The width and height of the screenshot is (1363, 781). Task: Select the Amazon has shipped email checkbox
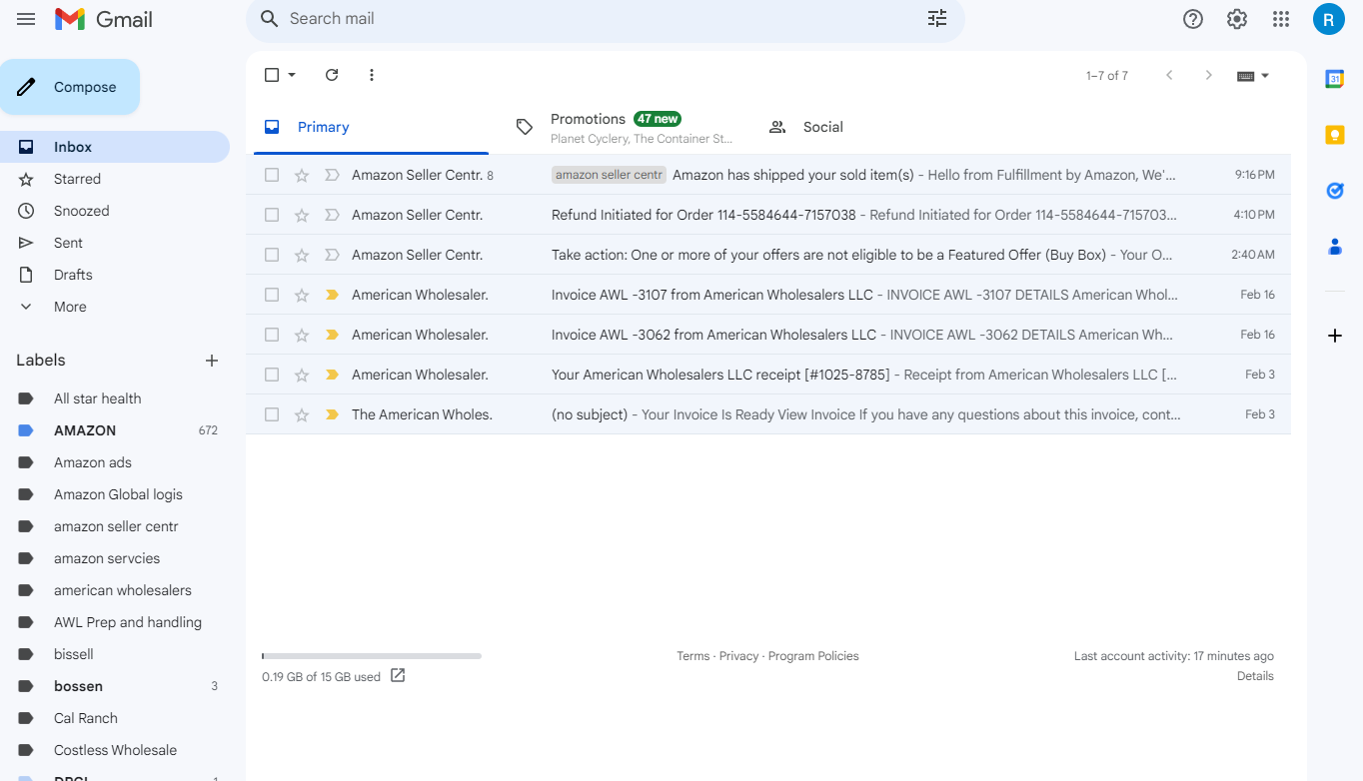pyautogui.click(x=272, y=175)
